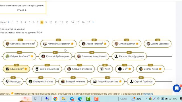
Task: Click avatar of Елена Исмаилова
Action: coord(37,69)
